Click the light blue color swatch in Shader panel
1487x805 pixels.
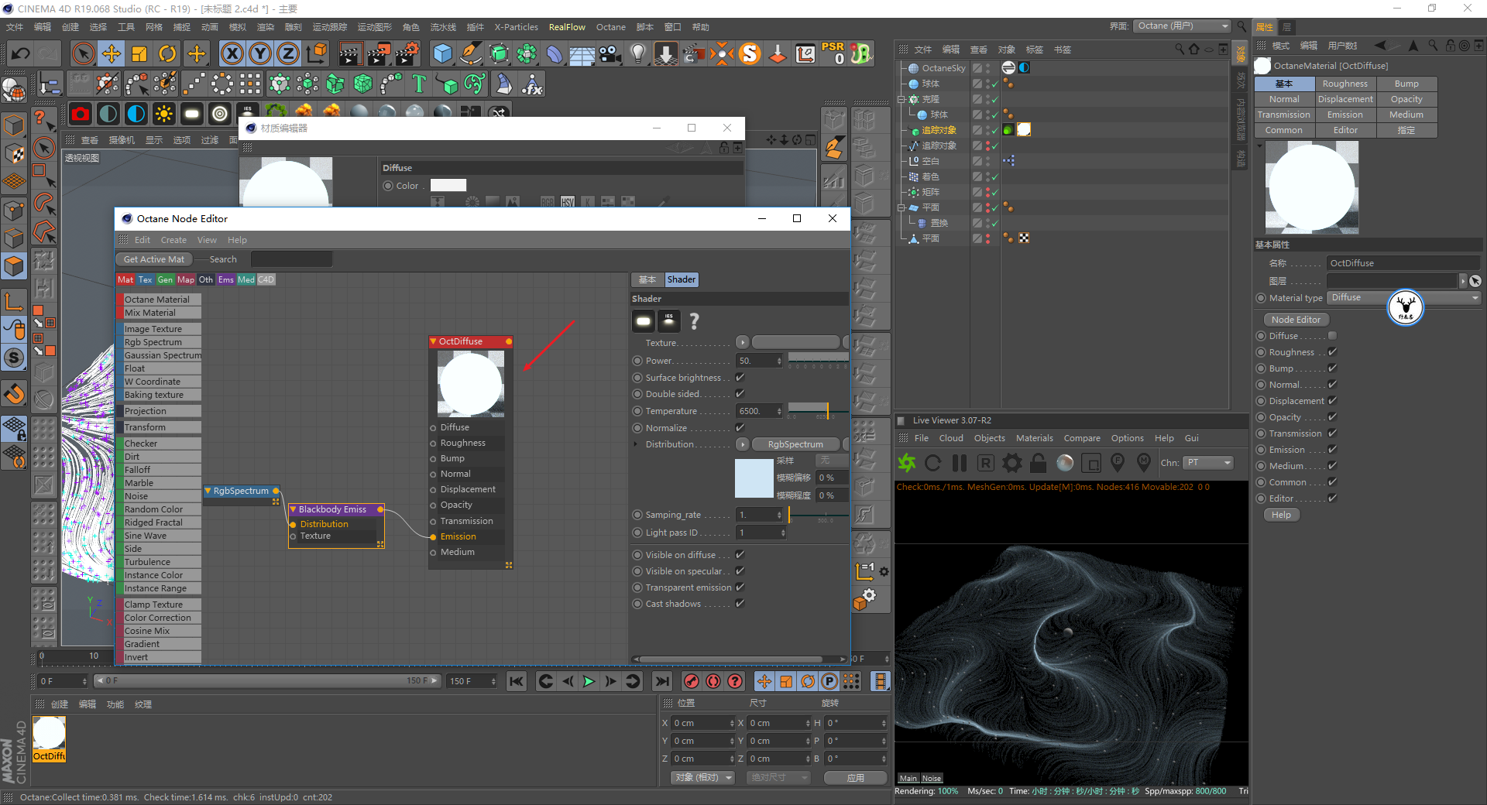pyautogui.click(x=754, y=478)
